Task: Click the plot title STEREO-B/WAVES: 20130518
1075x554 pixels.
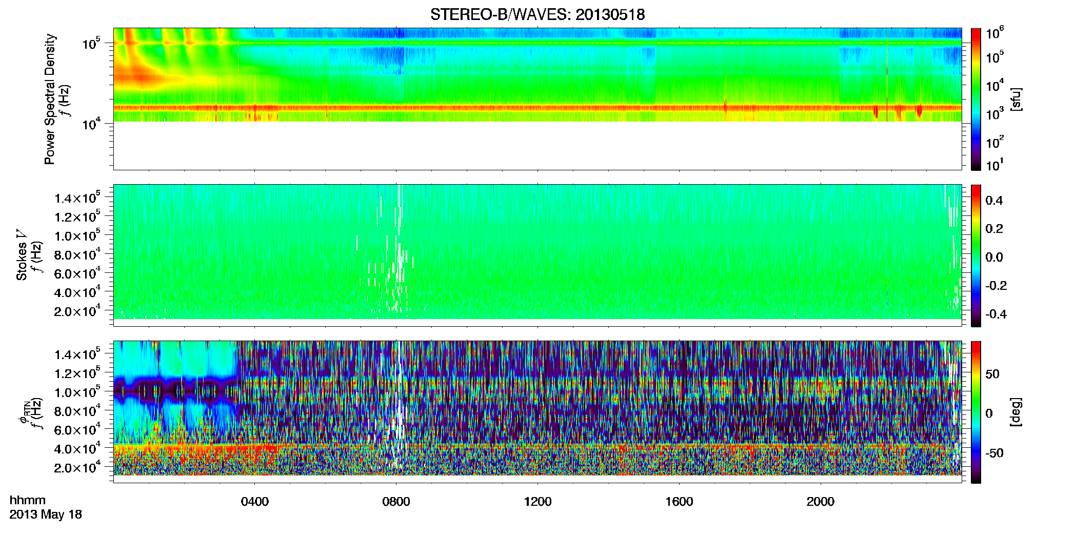Action: pos(537,14)
